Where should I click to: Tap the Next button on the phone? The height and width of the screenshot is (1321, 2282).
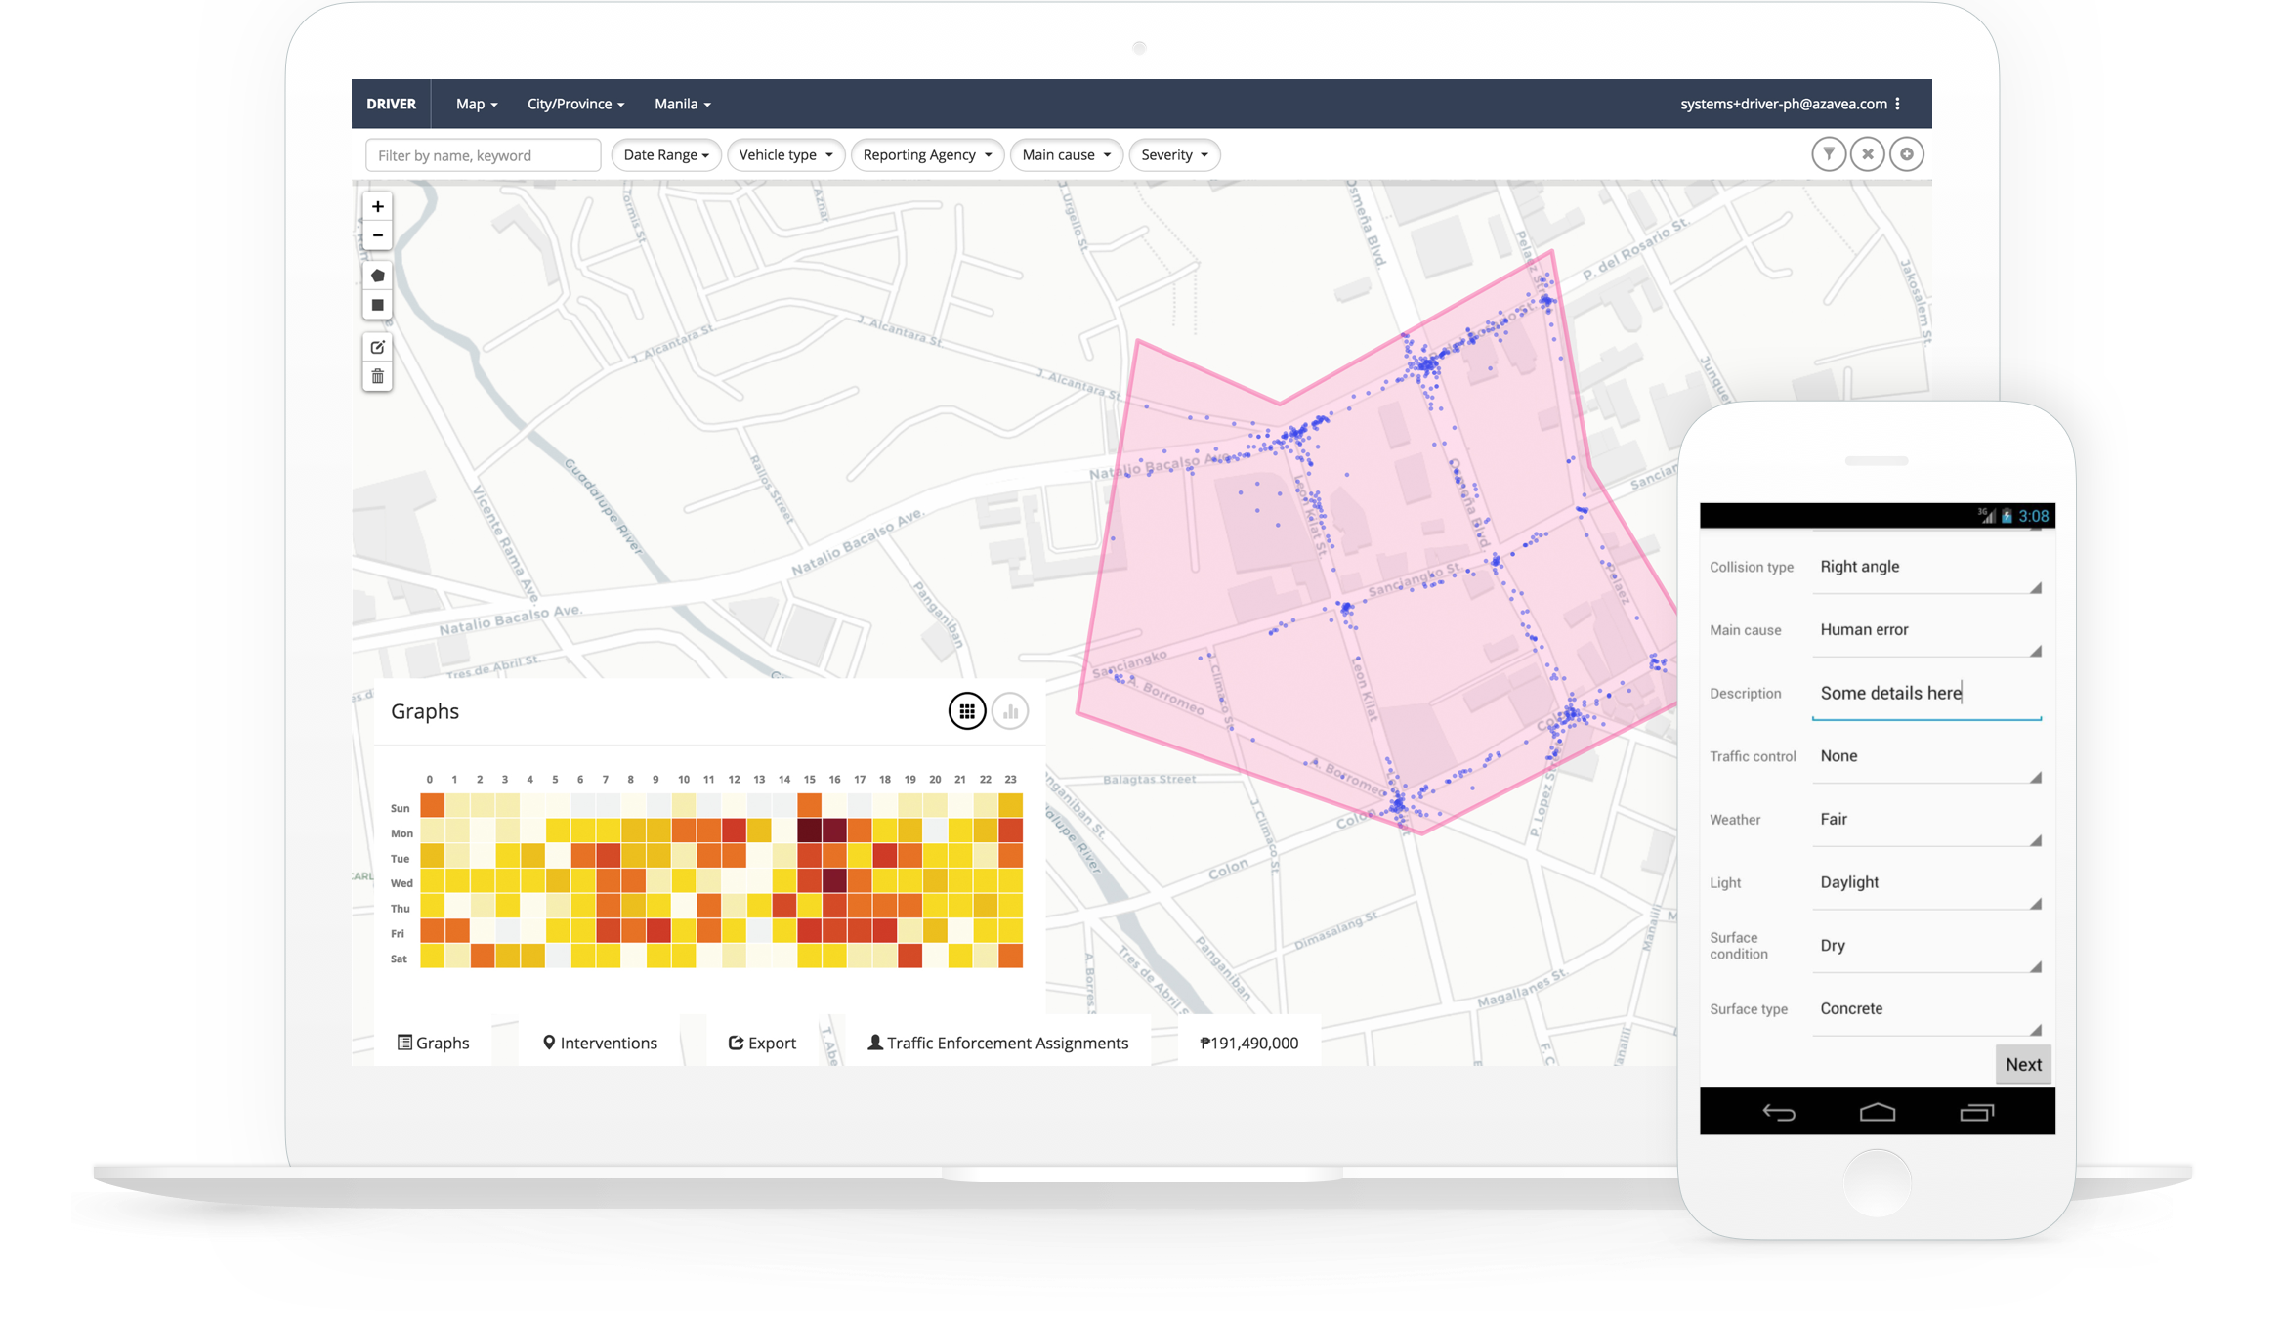click(2022, 1064)
